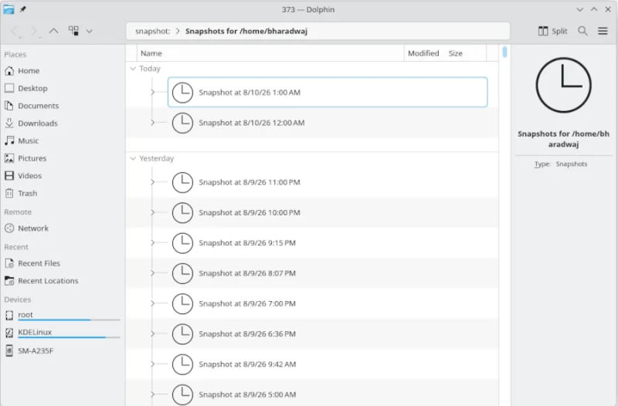Select Snapshot at 8/9/26 9:15 PM text
The image size is (618, 406).
[247, 243]
